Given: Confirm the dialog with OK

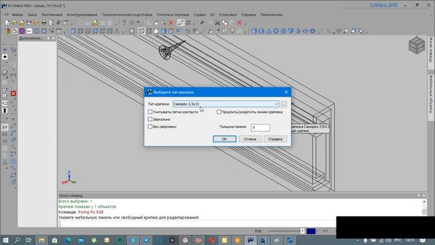Looking at the screenshot, I should [x=224, y=139].
